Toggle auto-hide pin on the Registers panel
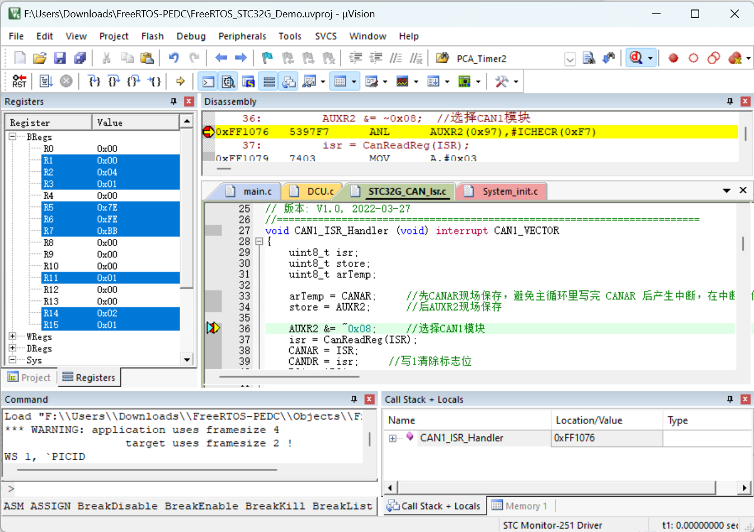Screen dimensions: 754x532 coord(173,101)
